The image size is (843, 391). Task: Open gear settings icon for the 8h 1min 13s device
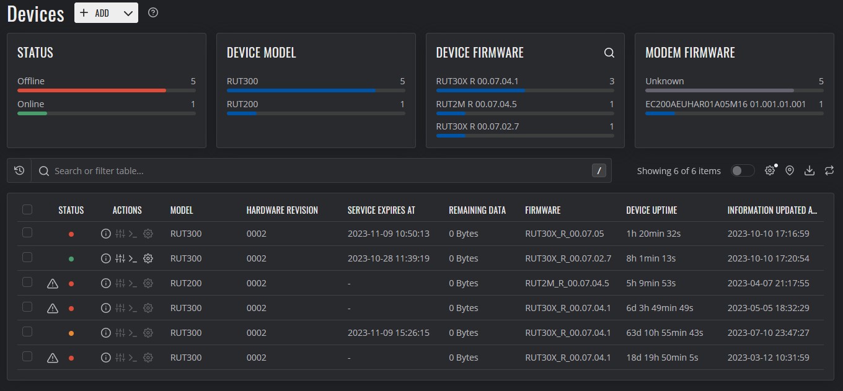(x=148, y=258)
